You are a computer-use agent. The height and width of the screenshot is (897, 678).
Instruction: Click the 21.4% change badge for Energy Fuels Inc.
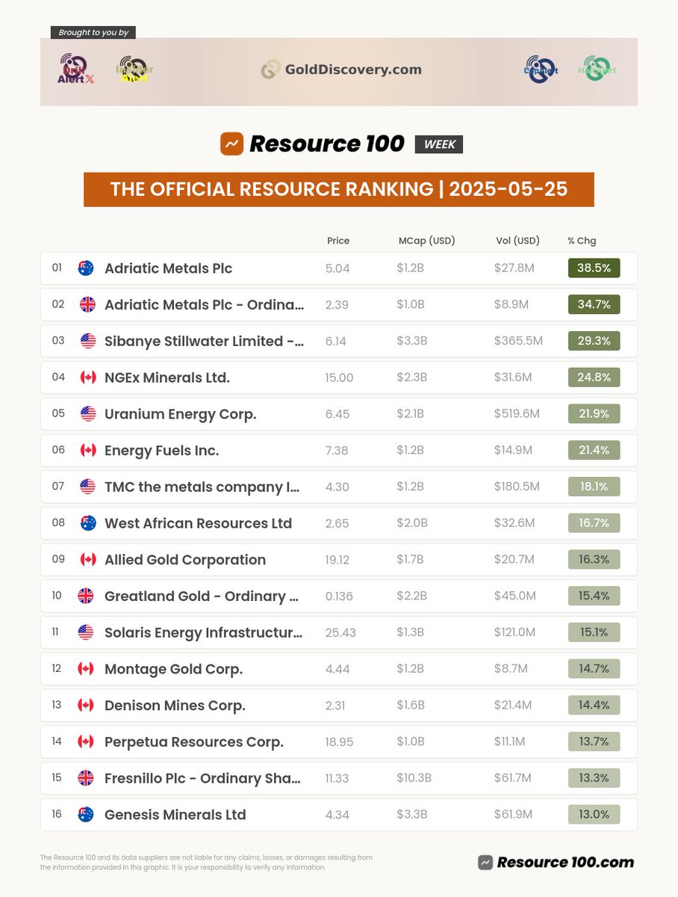(594, 450)
